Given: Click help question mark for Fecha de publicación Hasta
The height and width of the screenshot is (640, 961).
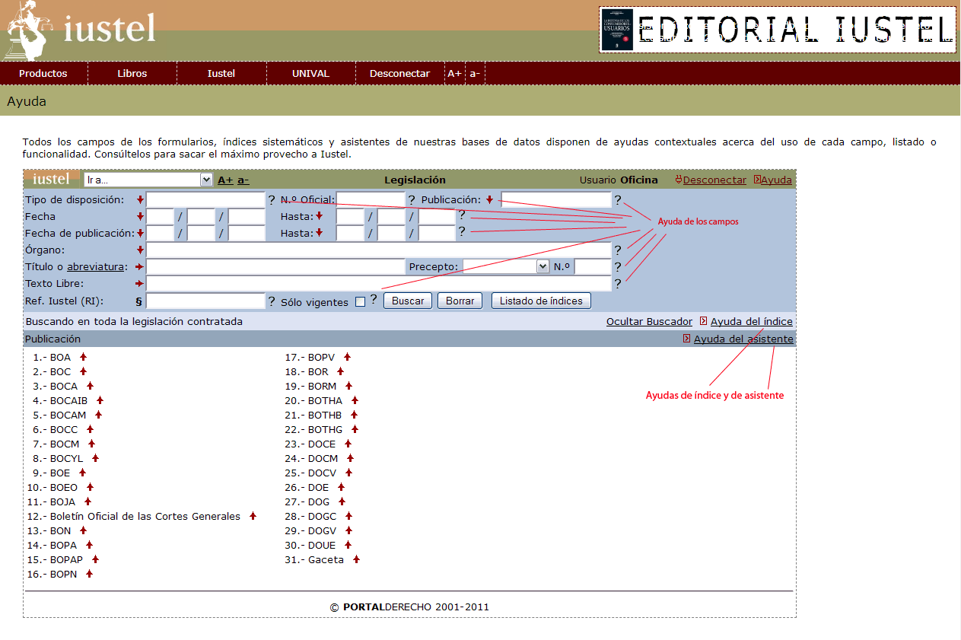Looking at the screenshot, I should 461,231.
